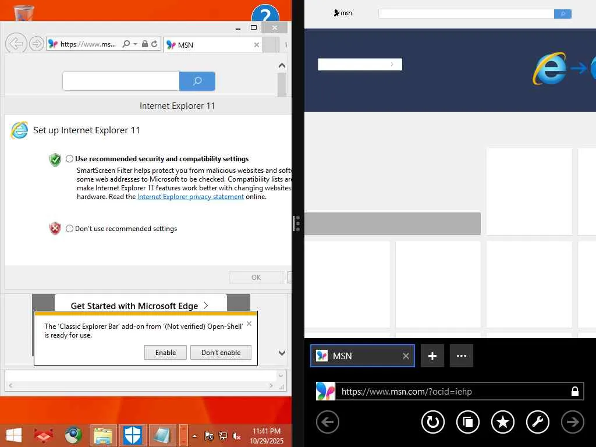Click OK in IE setup dialog
The width and height of the screenshot is (596, 447).
click(256, 278)
